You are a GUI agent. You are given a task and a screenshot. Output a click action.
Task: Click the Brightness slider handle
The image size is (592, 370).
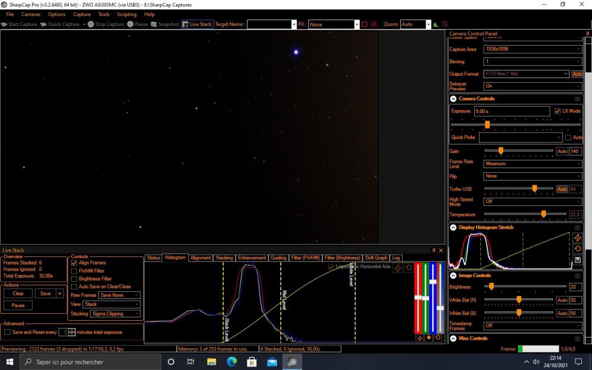tap(491, 287)
